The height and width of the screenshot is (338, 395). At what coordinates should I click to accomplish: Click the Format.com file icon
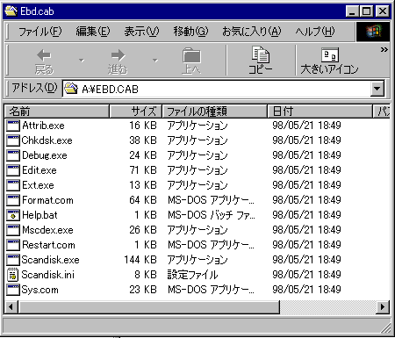(x=13, y=200)
